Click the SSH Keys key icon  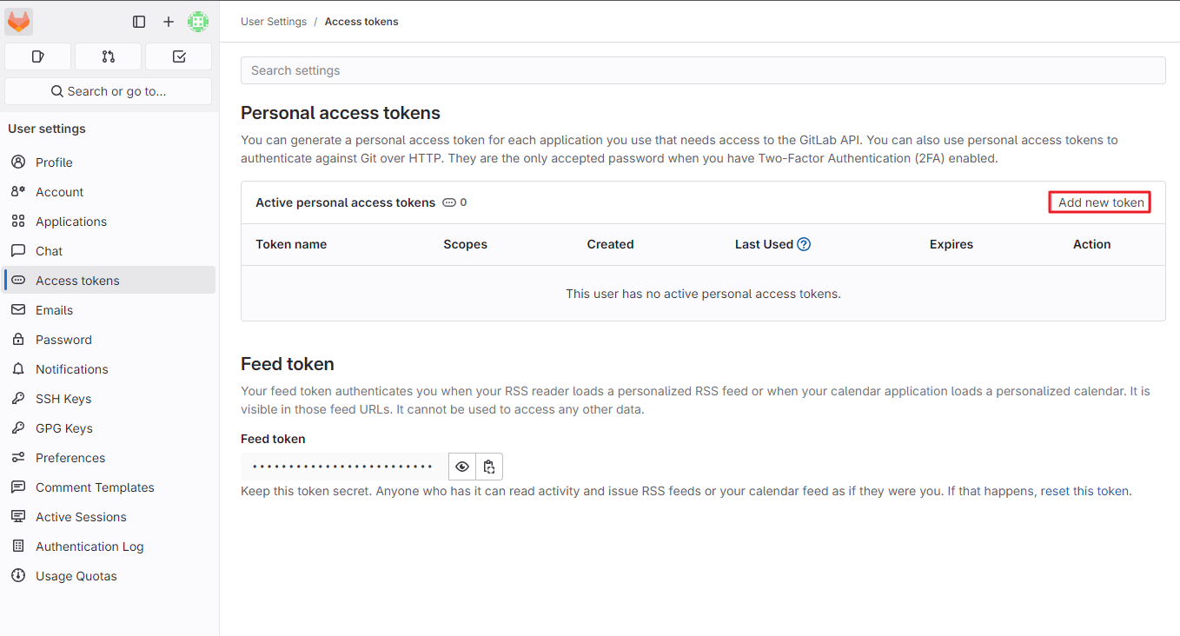pos(18,399)
